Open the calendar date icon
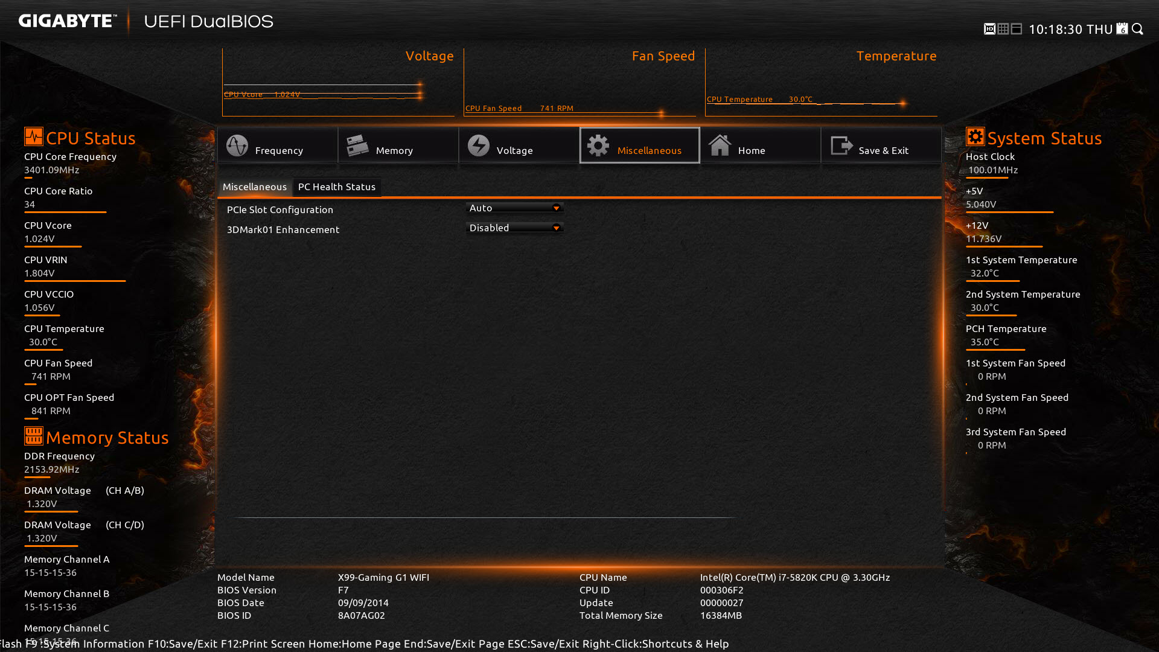The height and width of the screenshot is (652, 1159). [x=1122, y=29]
